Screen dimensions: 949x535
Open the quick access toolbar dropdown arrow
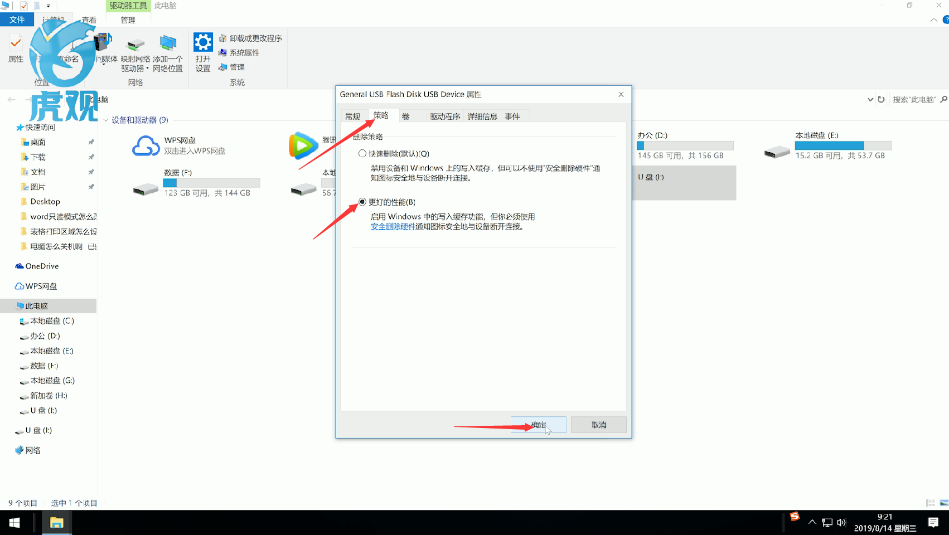49,6
